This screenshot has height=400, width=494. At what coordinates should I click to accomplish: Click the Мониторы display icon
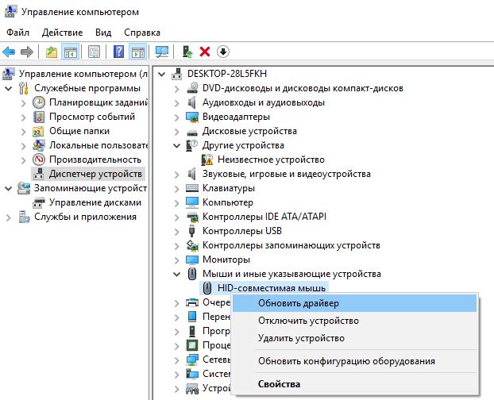[192, 260]
